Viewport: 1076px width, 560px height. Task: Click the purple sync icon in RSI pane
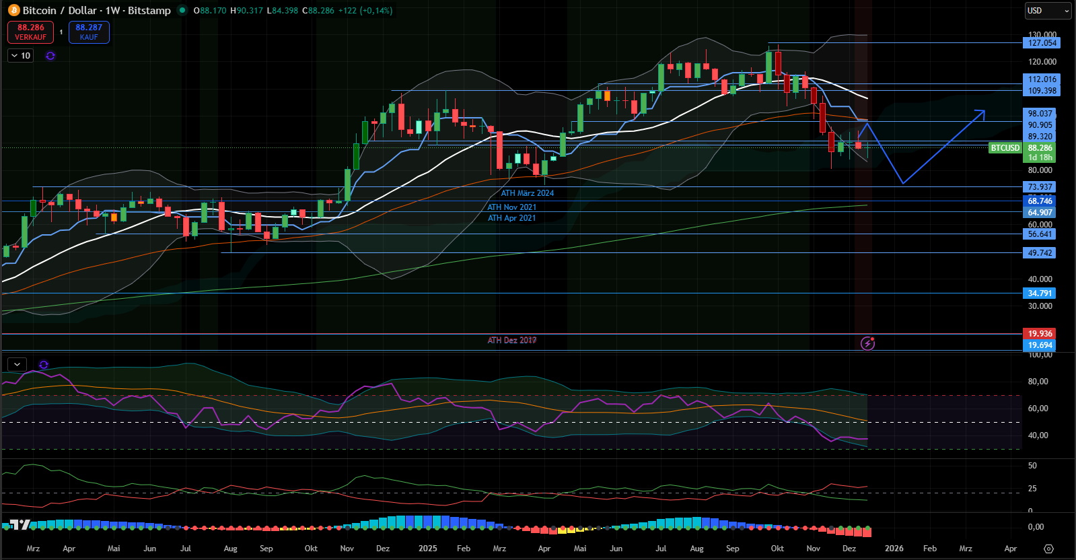point(44,365)
